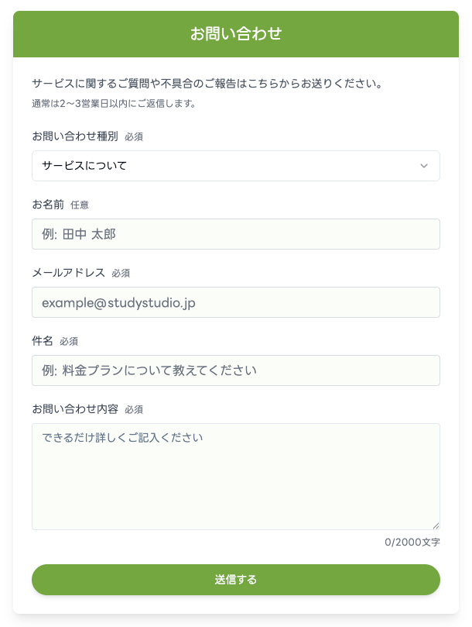This screenshot has height=627, width=472.
Task: Click the 0/2000文字 character counter
Action: 412,543
